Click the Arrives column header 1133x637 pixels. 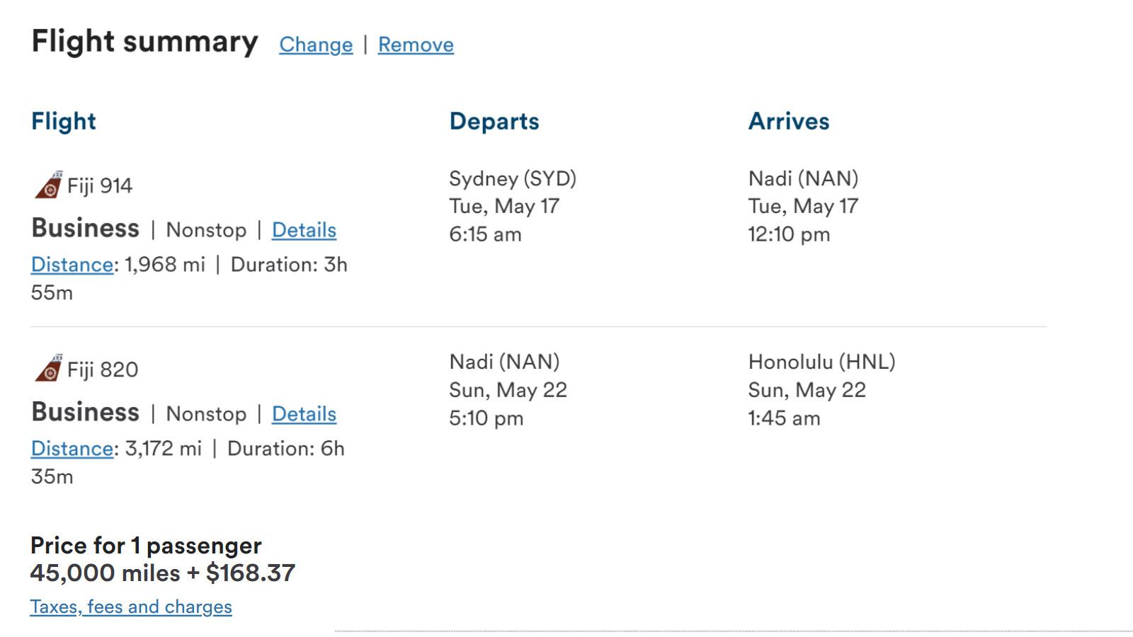pyautogui.click(x=789, y=121)
